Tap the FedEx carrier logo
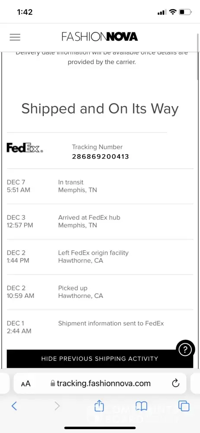Image resolution: width=200 pixels, height=433 pixels. pos(25,148)
